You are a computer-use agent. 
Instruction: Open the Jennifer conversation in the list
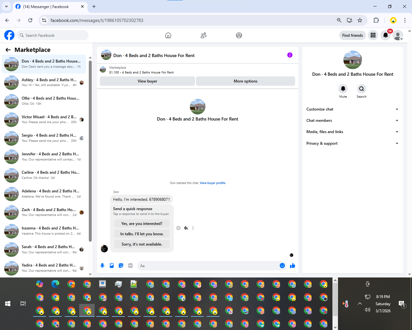[44, 157]
